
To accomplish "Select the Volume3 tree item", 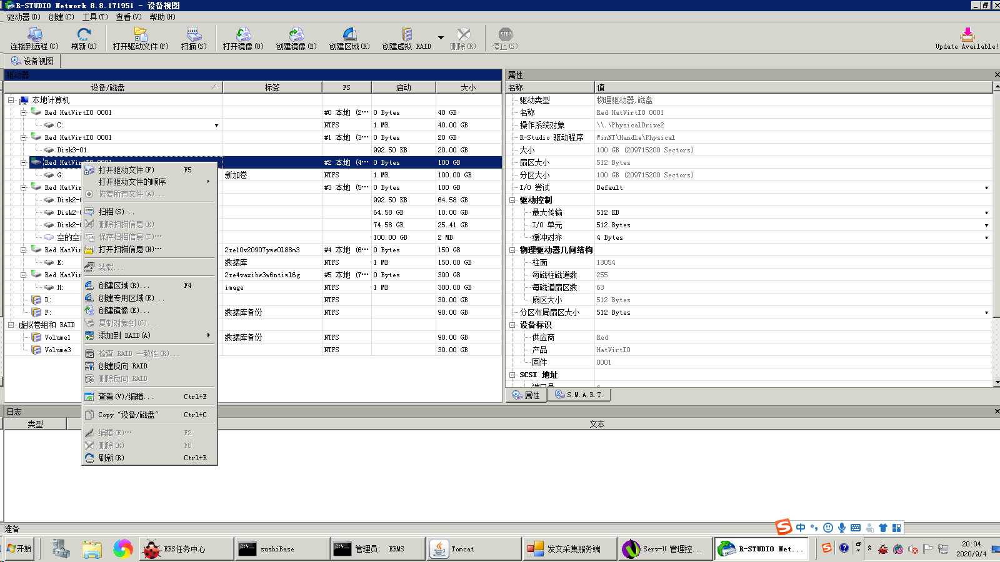I will pyautogui.click(x=57, y=350).
